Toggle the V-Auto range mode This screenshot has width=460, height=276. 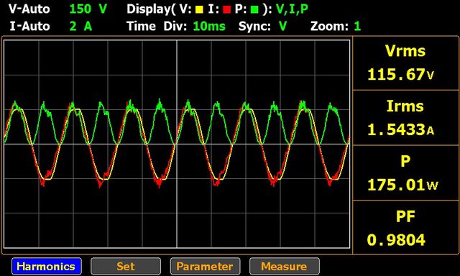click(x=29, y=9)
